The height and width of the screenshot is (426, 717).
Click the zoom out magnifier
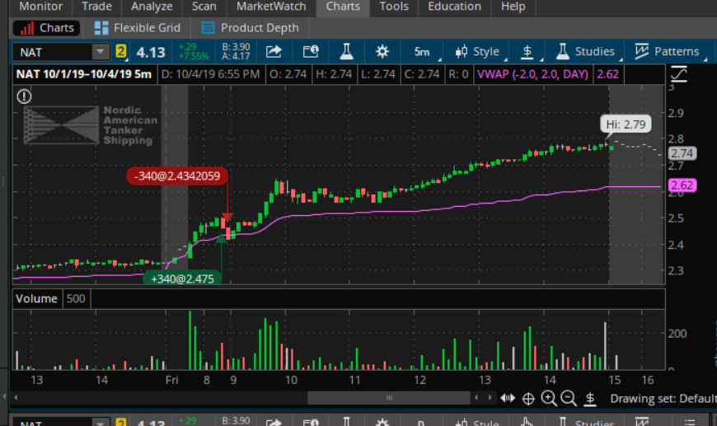click(569, 399)
